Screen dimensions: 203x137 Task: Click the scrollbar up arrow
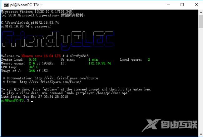coord(201,12)
